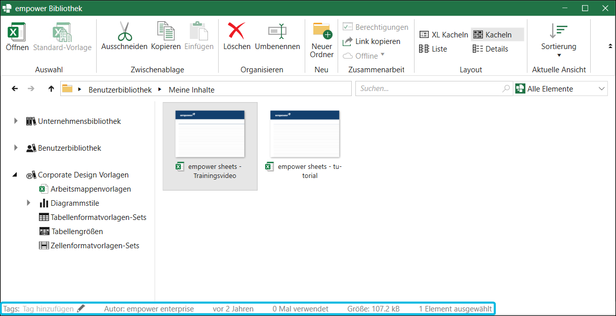Click the search magnifier icon

click(506, 88)
